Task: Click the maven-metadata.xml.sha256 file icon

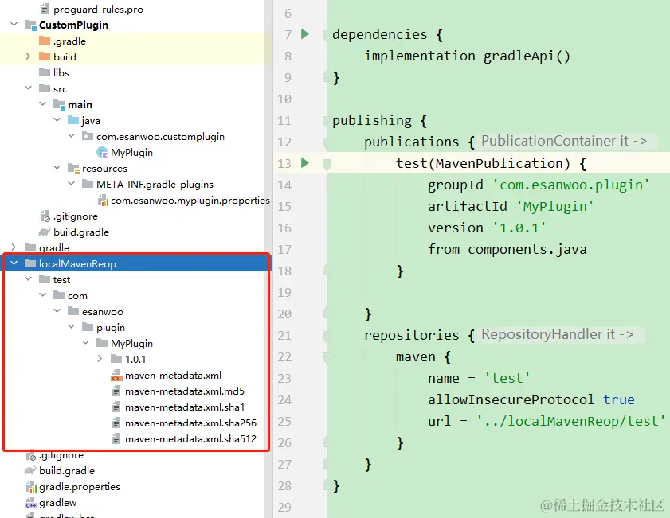Action: coord(116,423)
